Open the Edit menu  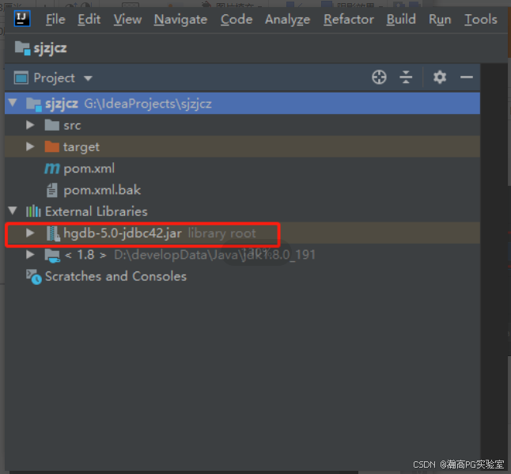point(89,19)
